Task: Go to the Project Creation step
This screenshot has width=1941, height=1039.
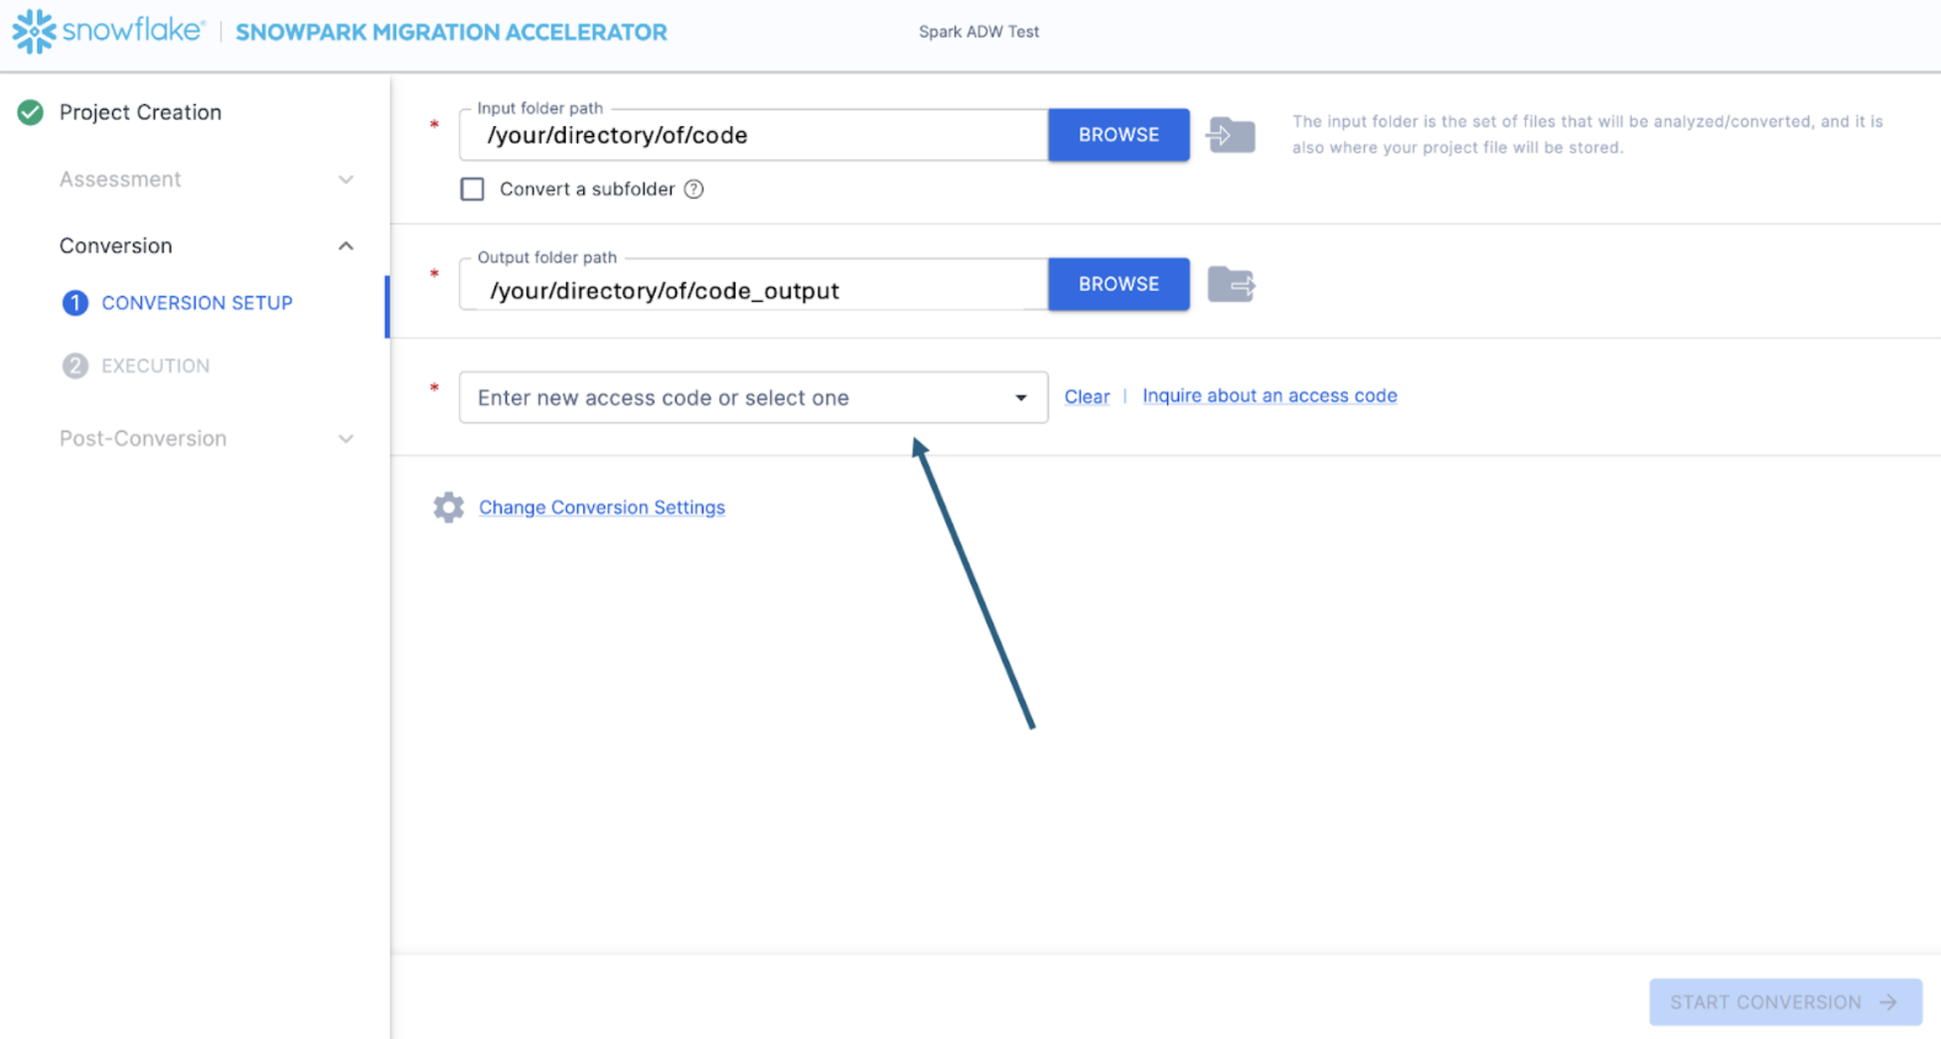Action: (140, 112)
